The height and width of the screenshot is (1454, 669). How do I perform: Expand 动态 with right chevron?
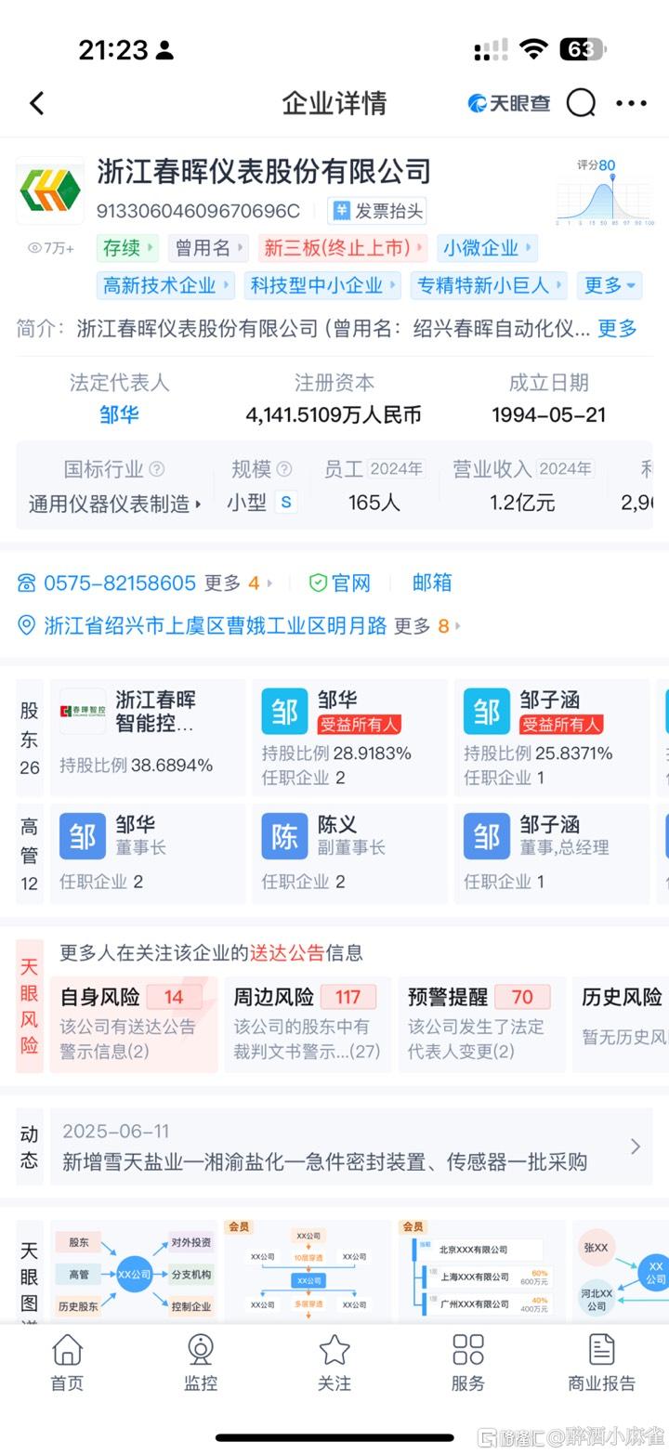(636, 1146)
